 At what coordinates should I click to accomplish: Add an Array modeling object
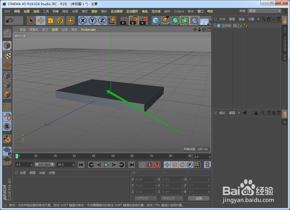click(185, 20)
